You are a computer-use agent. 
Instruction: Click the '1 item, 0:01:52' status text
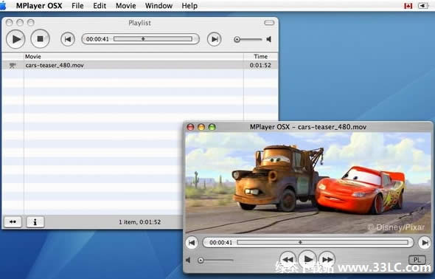[x=140, y=222]
